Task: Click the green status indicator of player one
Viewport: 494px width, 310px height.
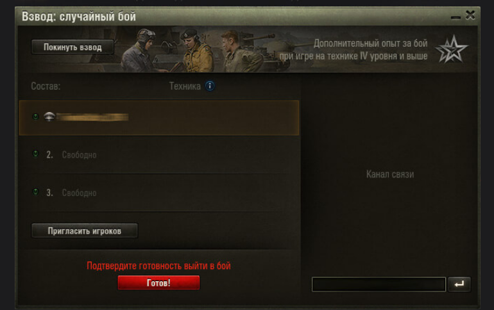Action: pos(35,117)
